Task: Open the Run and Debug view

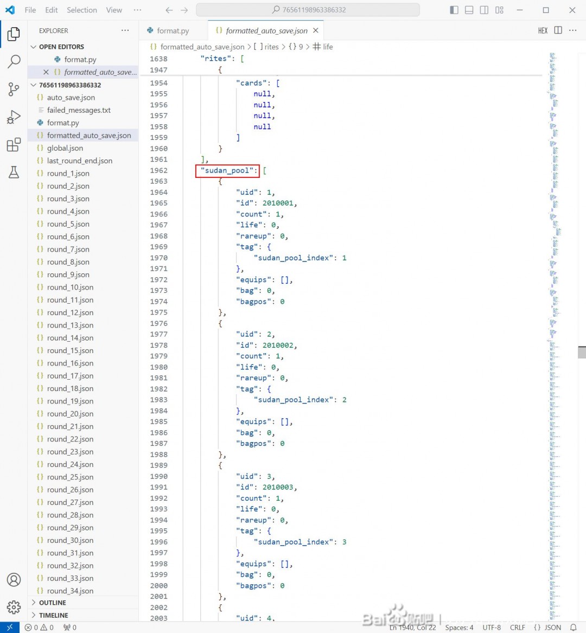Action: click(x=14, y=117)
